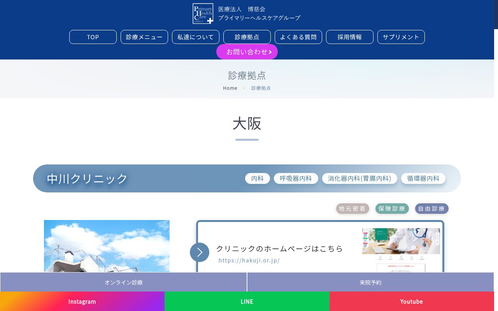Image resolution: width=498 pixels, height=311 pixels.
Task: Click the 自由診療 label
Action: [432, 209]
